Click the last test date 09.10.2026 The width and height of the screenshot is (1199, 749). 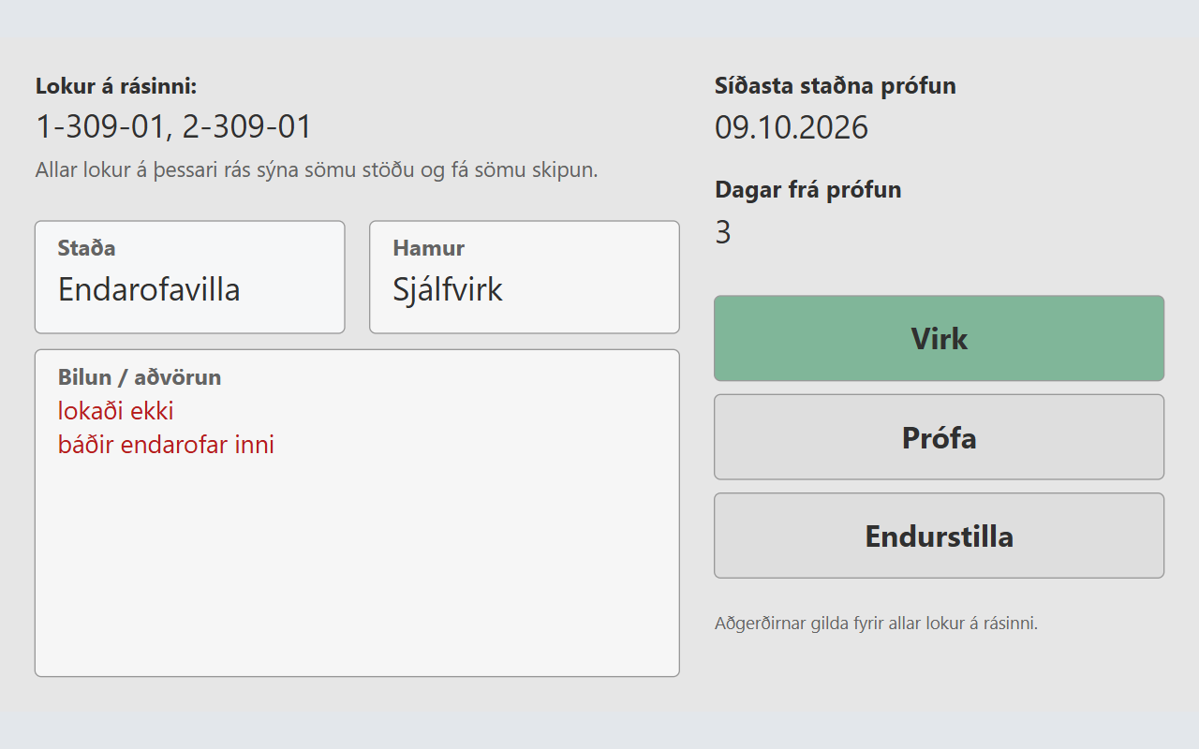[792, 126]
